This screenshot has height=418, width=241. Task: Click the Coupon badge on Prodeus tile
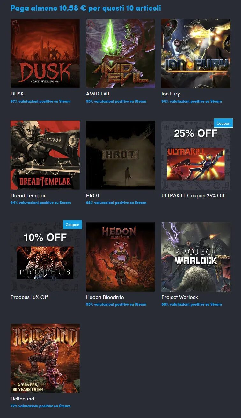72,224
